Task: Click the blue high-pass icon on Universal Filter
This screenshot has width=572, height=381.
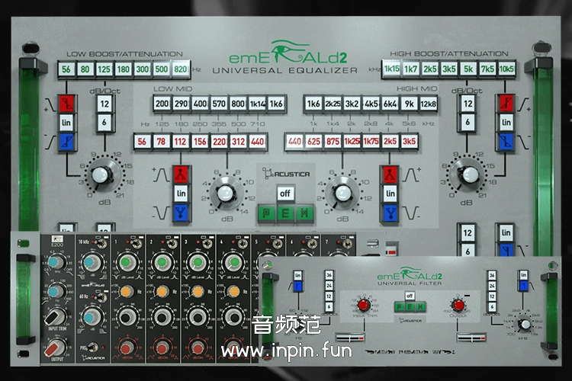Action: click(298, 286)
